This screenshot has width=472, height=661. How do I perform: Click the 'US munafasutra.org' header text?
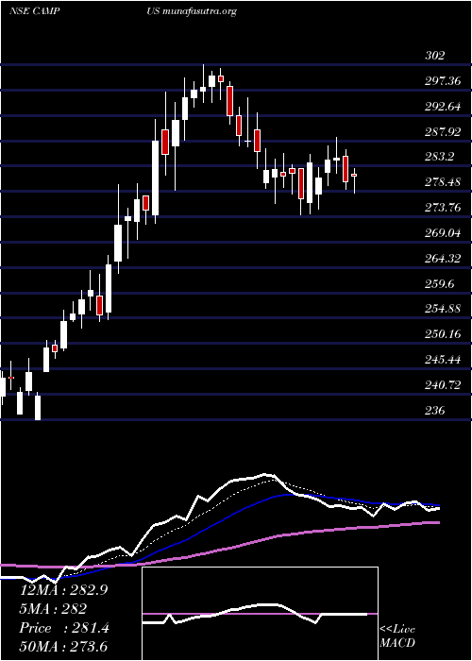(192, 11)
